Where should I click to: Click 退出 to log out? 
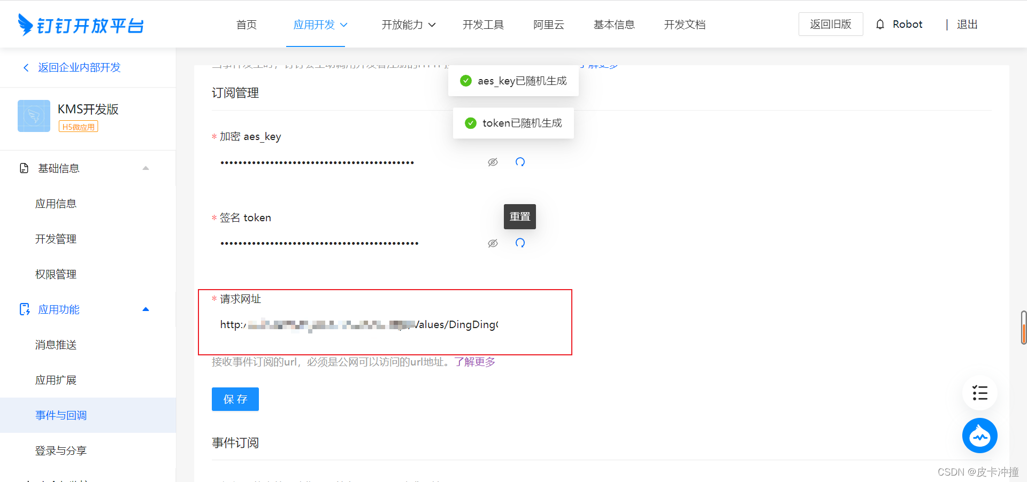point(967,25)
